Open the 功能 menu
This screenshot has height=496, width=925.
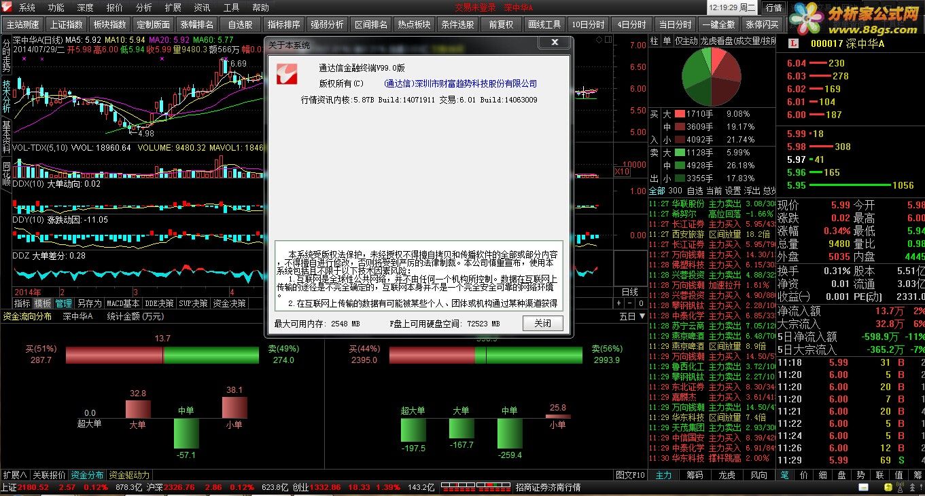56,7
